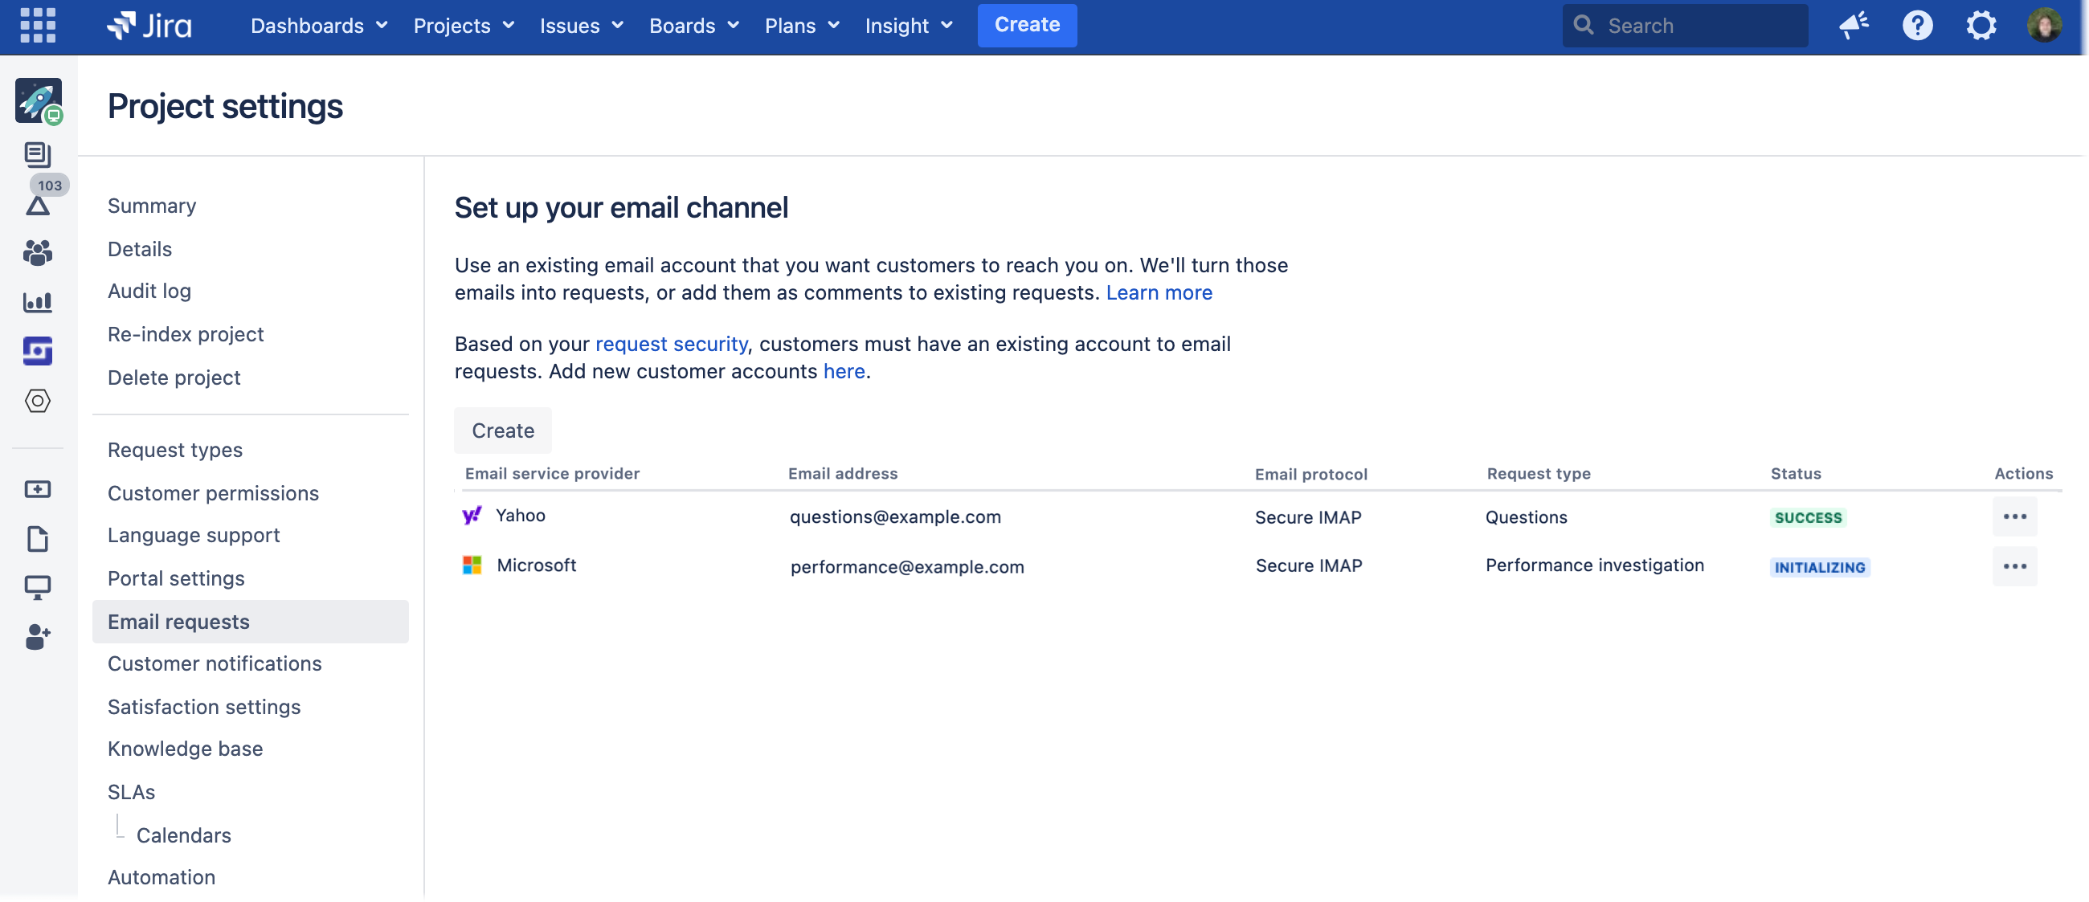Expand the Boards dropdown menu
Image resolution: width=2089 pixels, height=902 pixels.
[694, 25]
